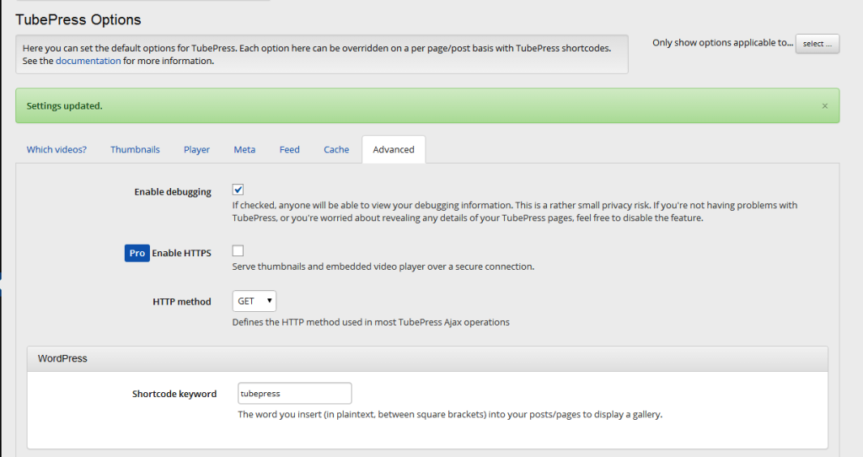Uncheck the Enable debugging checkbox

(238, 190)
